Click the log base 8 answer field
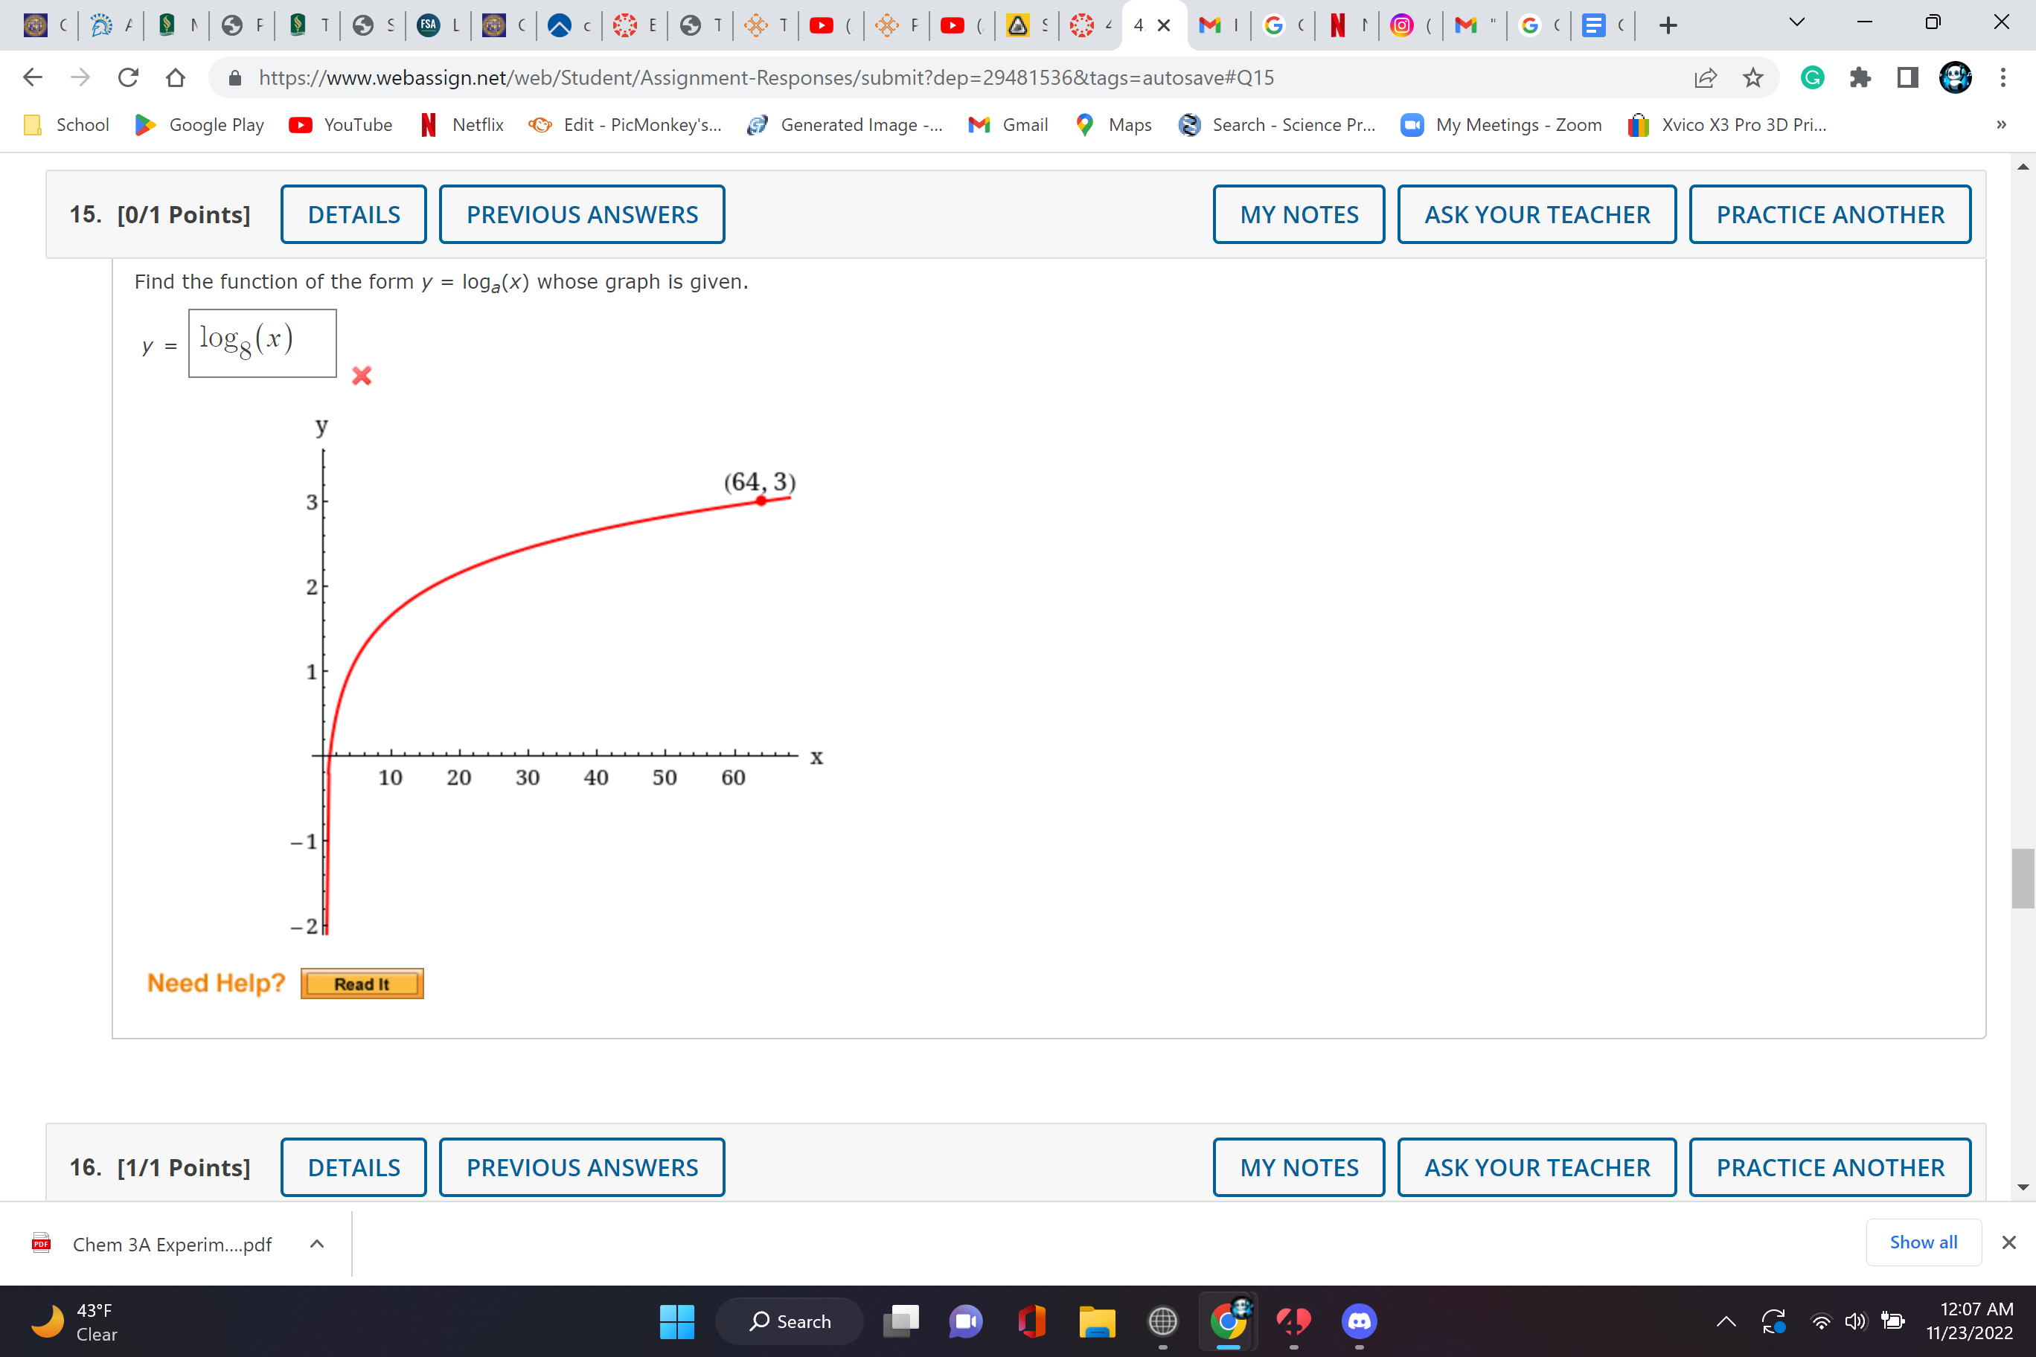This screenshot has width=2036, height=1357. click(262, 344)
